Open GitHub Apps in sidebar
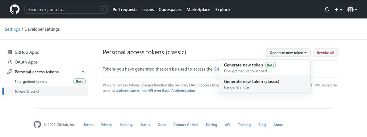 pyautogui.click(x=27, y=52)
